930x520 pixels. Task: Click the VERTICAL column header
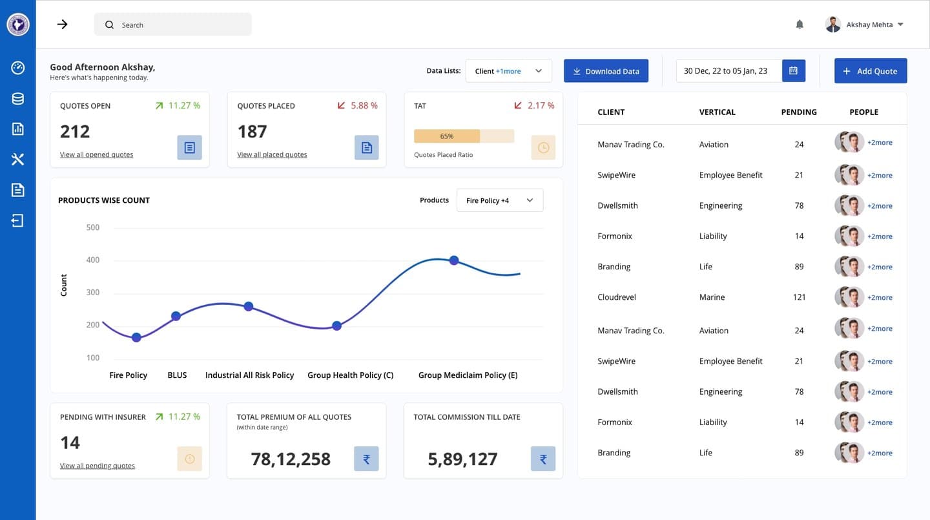pos(718,112)
